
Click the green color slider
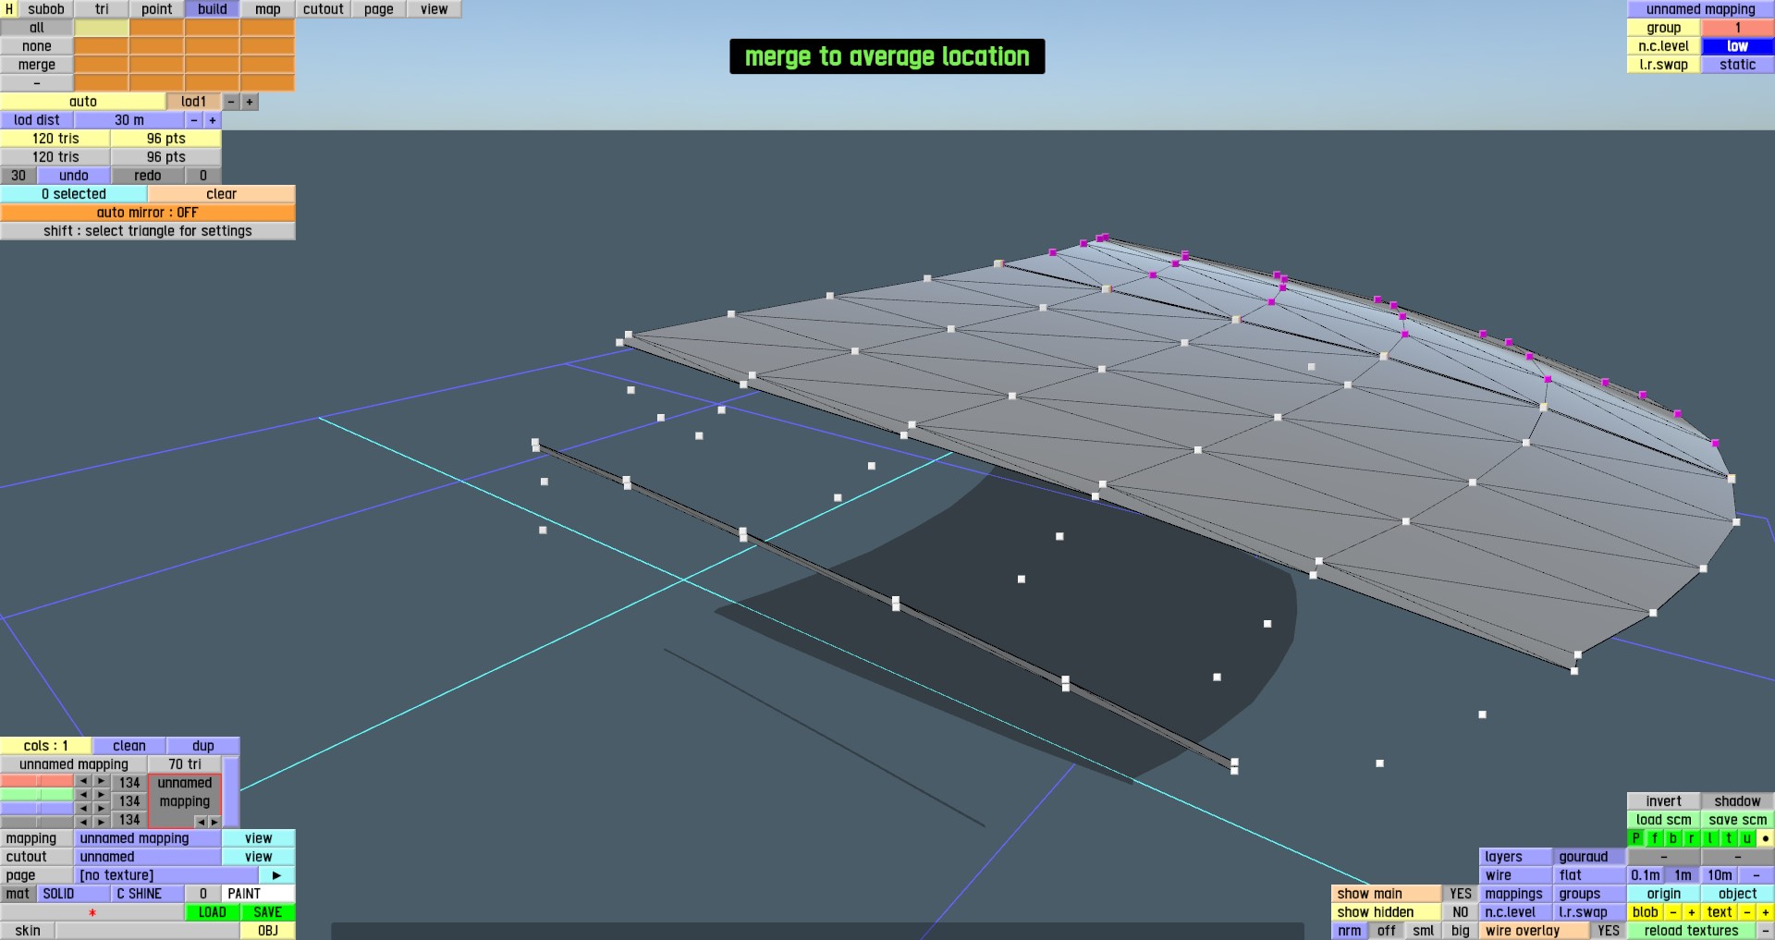pos(37,794)
